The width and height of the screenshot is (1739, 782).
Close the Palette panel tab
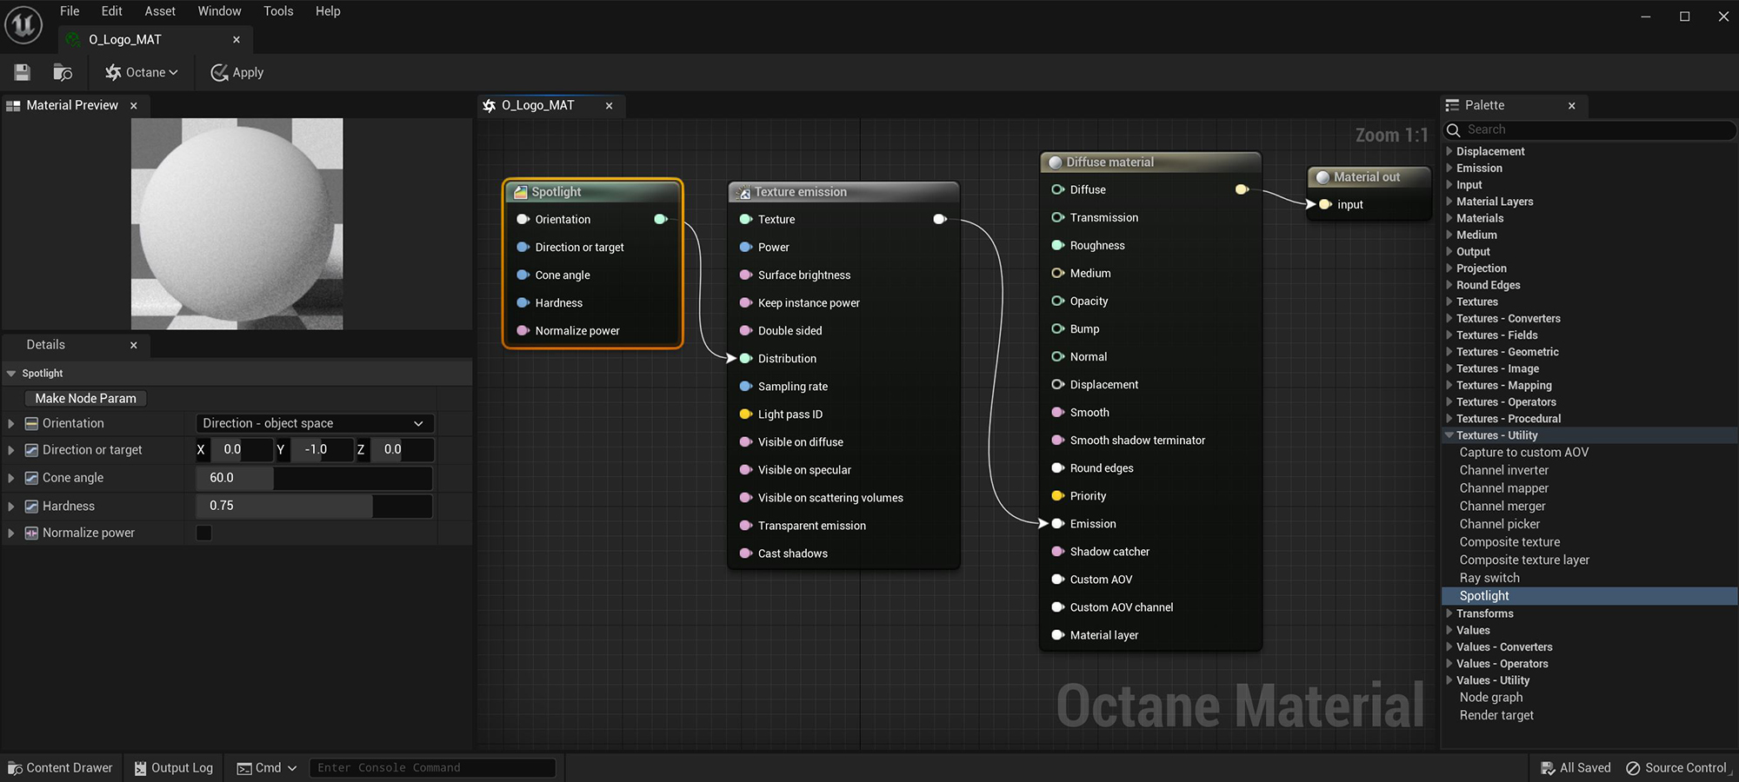[1572, 106]
